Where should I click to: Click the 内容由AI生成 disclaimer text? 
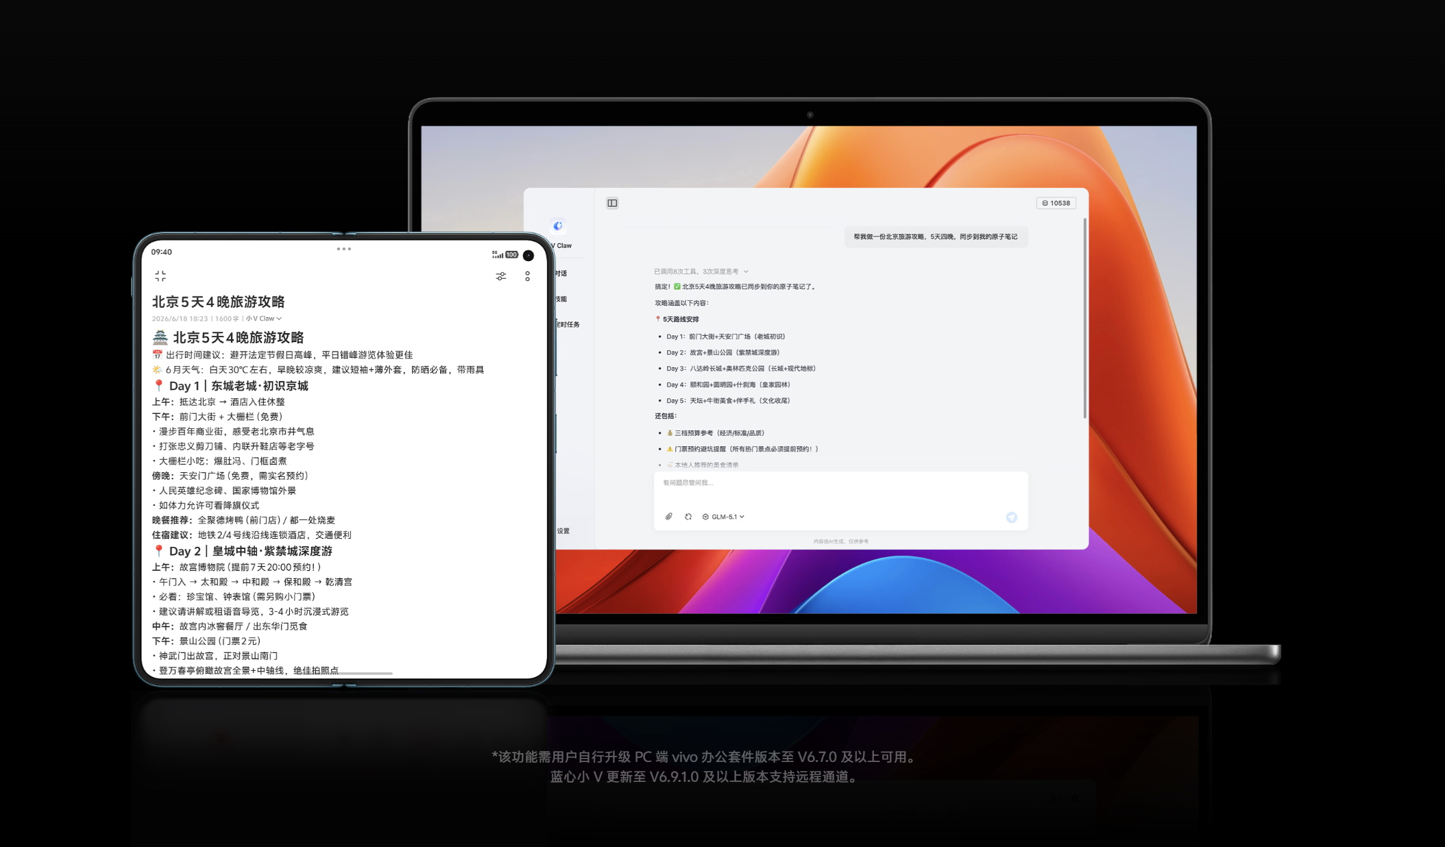pos(840,541)
